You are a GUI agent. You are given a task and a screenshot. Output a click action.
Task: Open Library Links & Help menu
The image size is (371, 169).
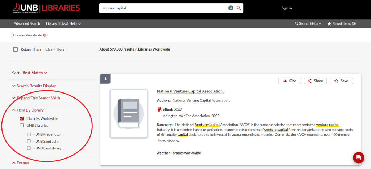point(64,23)
